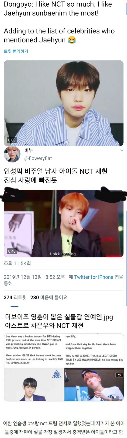The height and width of the screenshot is (438, 127).
Task: Select the 비누 display name
Action: click(x=29, y=150)
